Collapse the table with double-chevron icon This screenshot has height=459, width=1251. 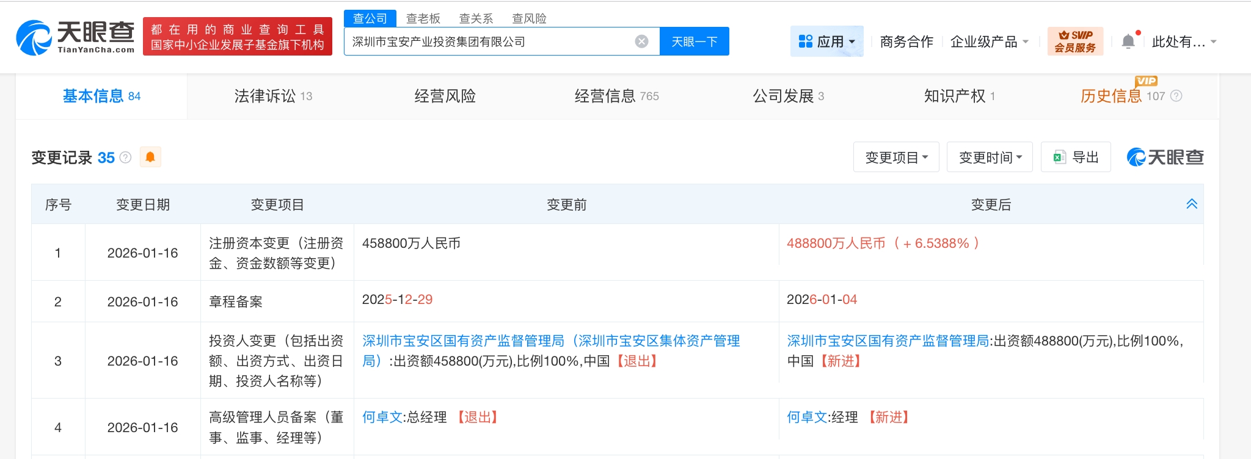[x=1191, y=204]
